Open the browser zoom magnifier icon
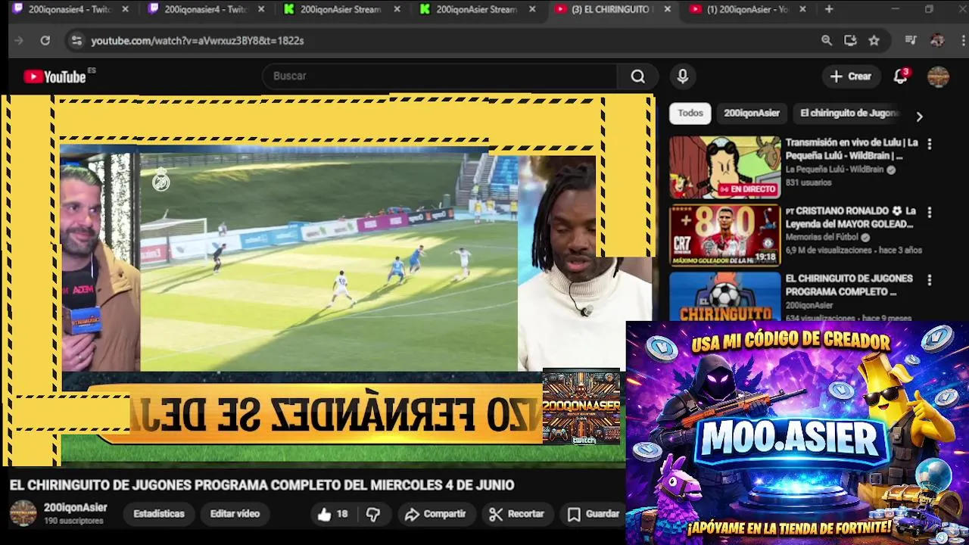Screen dimensions: 969x545 827,40
